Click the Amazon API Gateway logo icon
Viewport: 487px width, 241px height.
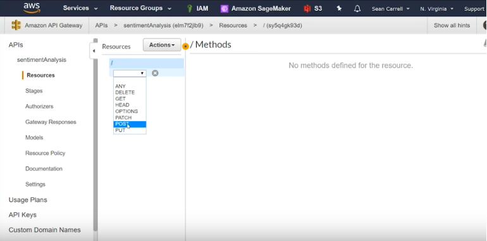16,25
